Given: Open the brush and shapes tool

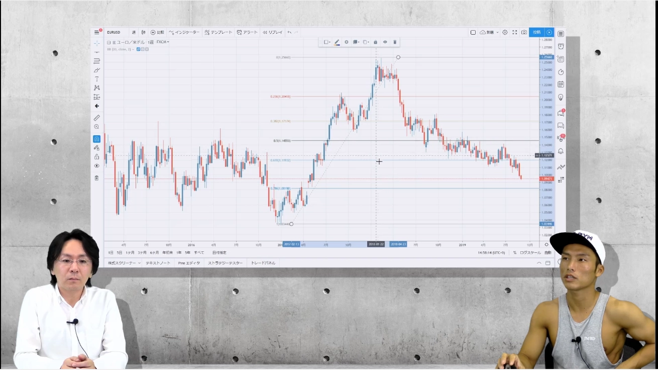Looking at the screenshot, I should (x=97, y=70).
